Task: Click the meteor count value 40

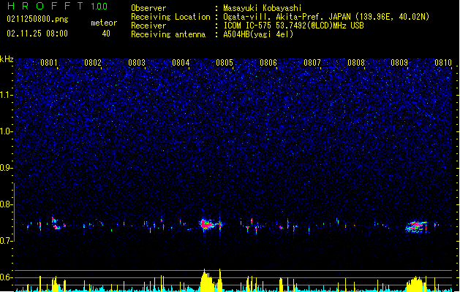Action: (x=106, y=34)
